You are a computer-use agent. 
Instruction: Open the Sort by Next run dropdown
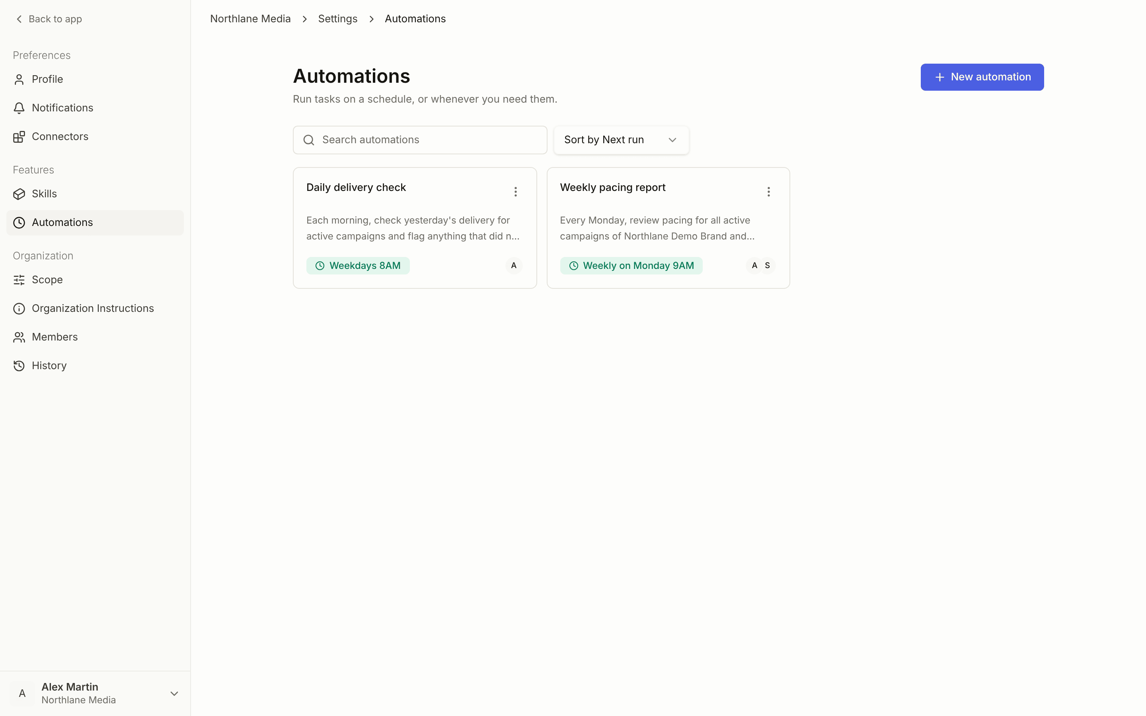point(621,140)
